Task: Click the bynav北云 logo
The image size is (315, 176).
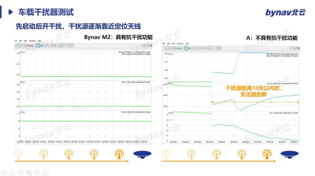Action: click(285, 12)
